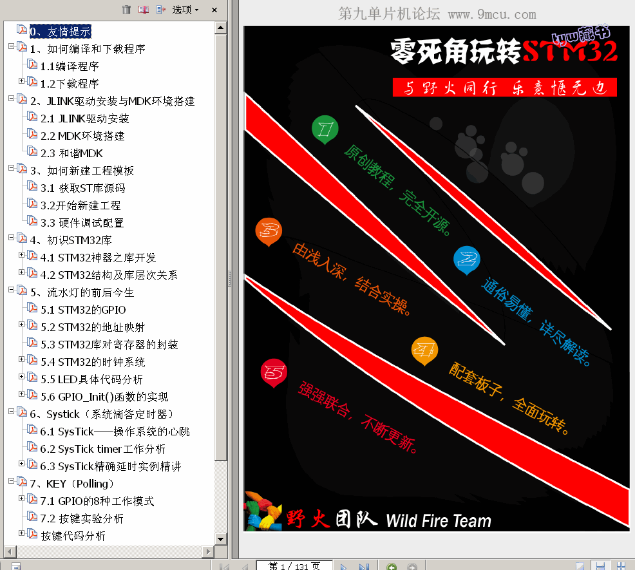Click the page number field 第 1 / 131 页
635x570 pixels.
click(x=294, y=565)
